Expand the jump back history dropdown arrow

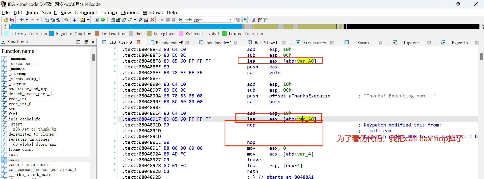click(27, 20)
